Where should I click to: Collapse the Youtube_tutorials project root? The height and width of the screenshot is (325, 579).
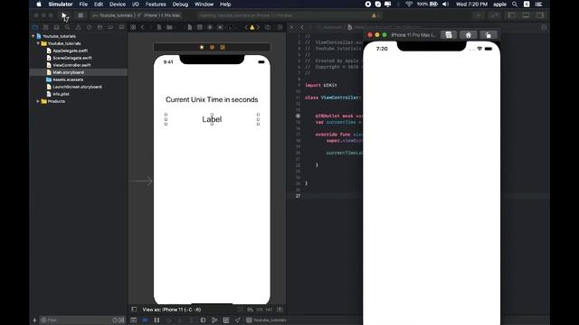pyautogui.click(x=33, y=36)
